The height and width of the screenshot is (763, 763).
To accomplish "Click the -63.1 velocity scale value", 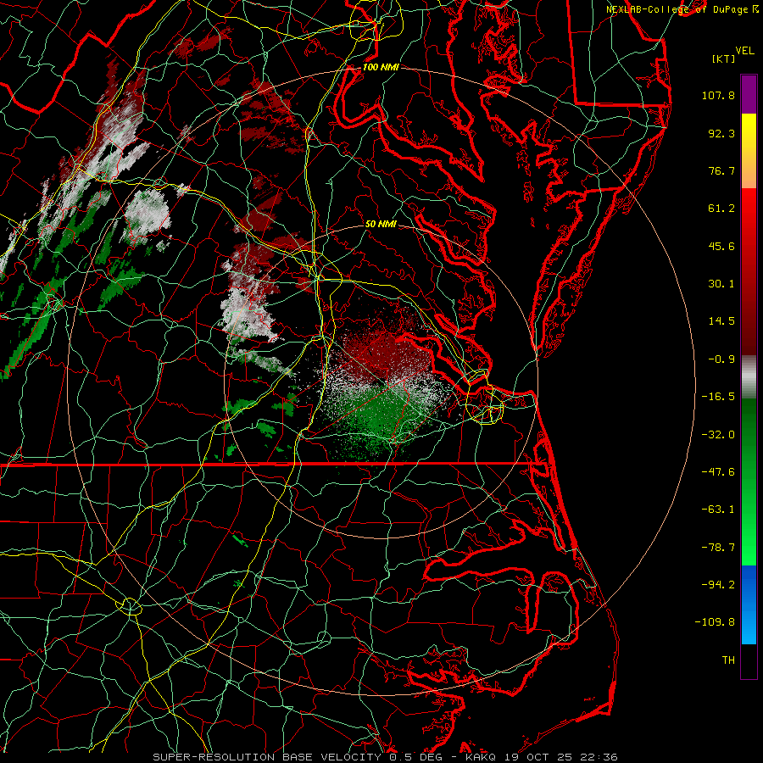I will (x=718, y=510).
